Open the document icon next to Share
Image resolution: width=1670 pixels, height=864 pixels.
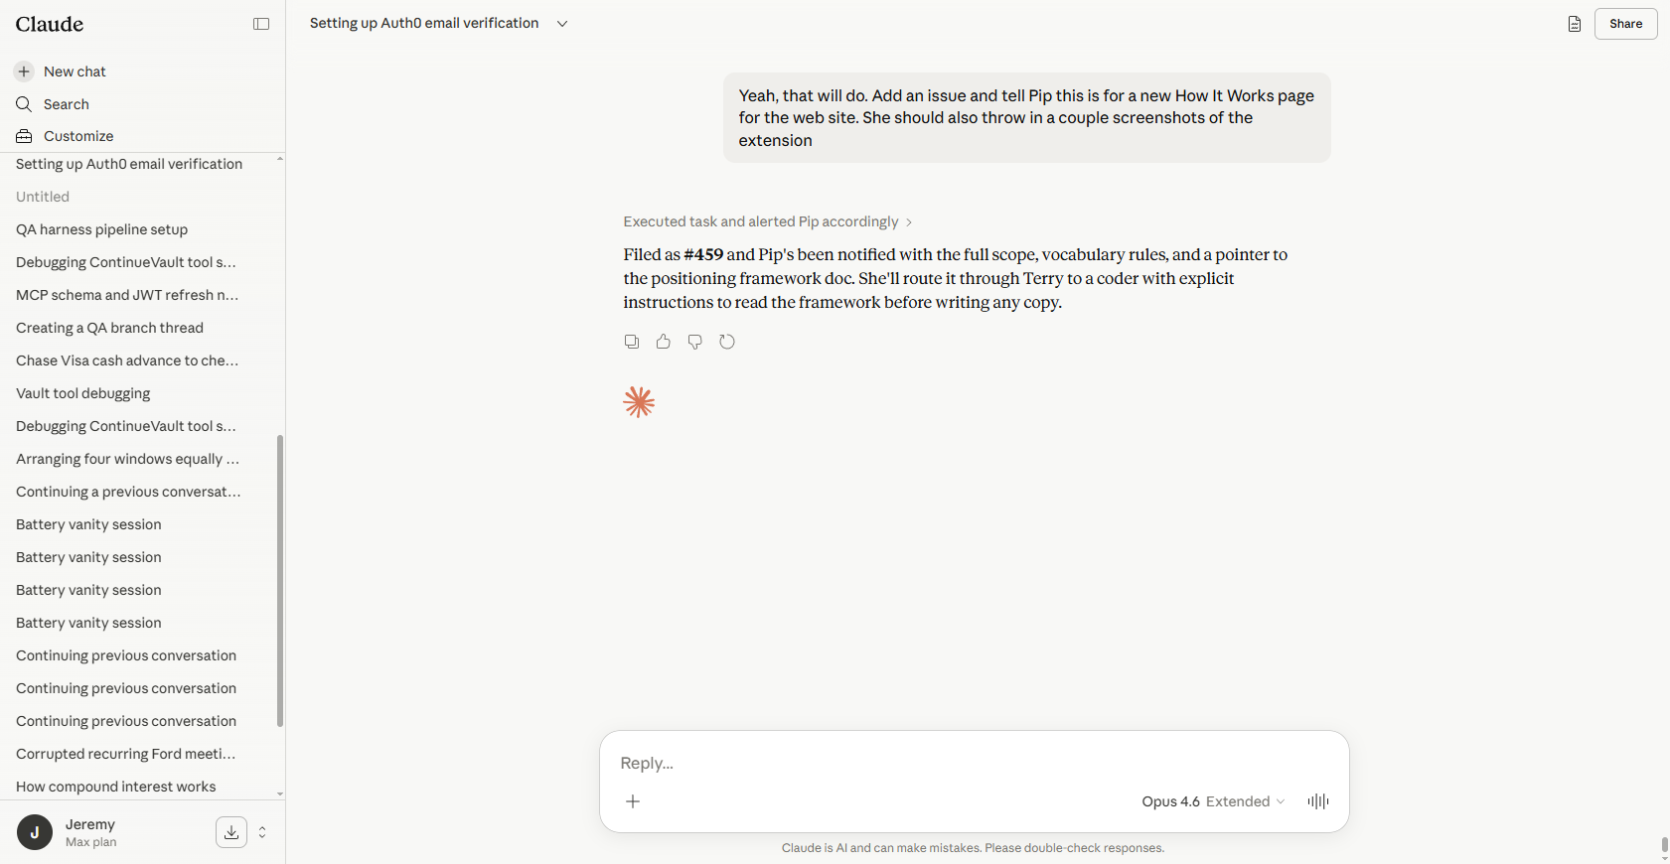1575,24
